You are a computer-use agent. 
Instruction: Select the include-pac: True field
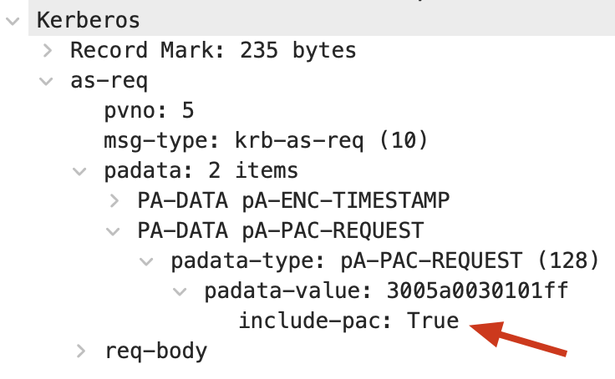pyautogui.click(x=348, y=321)
